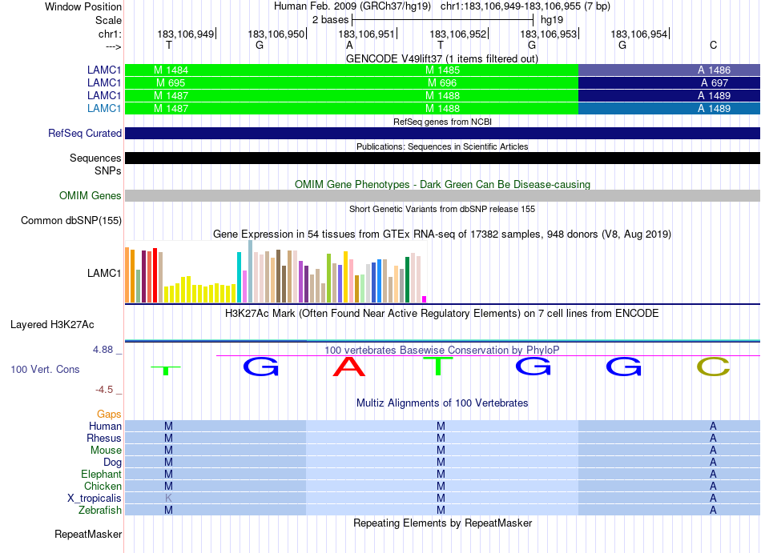This screenshot has width=761, height=553.
Task: Click the Human alignment row label
Action: pos(105,426)
